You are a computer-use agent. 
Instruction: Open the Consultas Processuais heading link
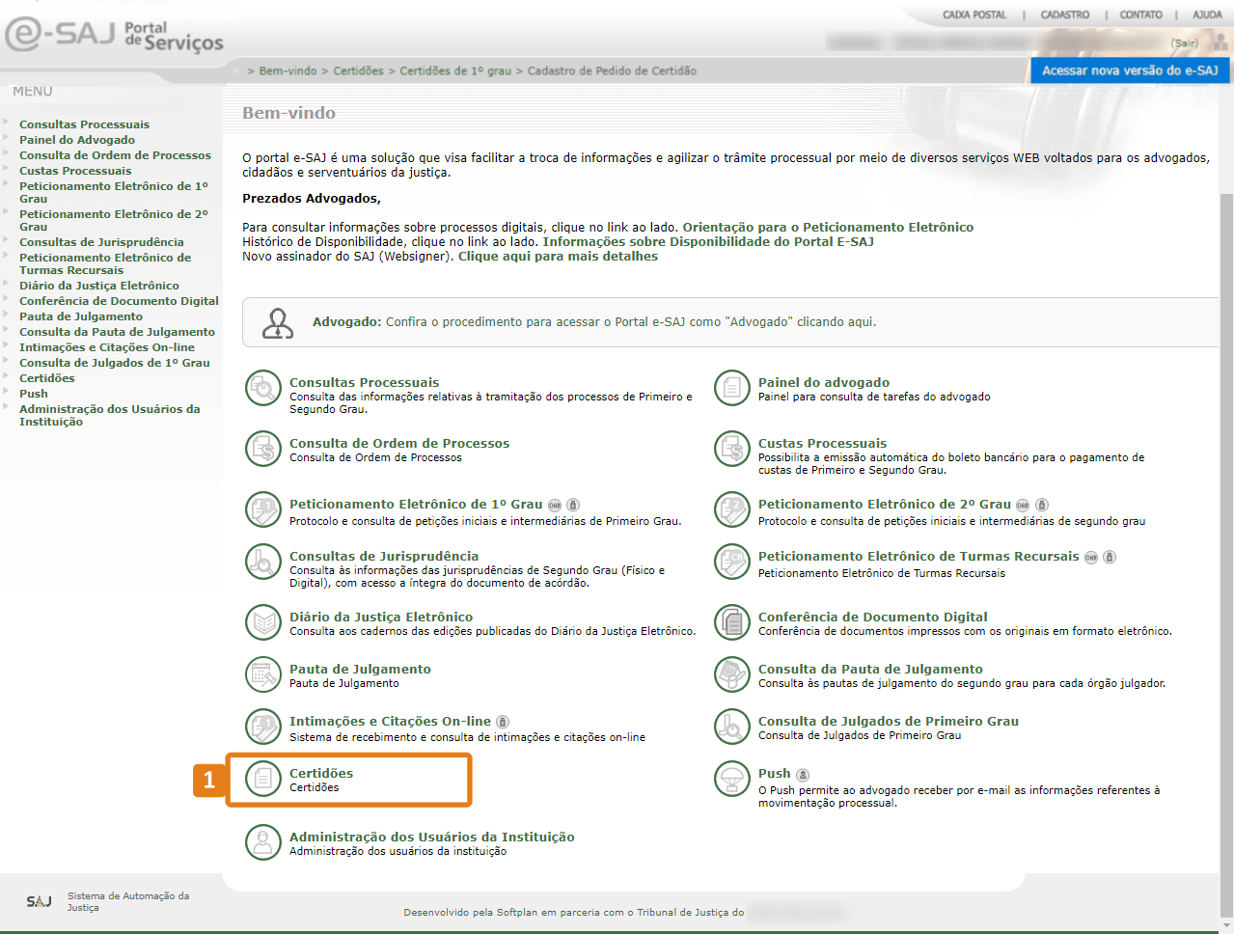(x=364, y=383)
